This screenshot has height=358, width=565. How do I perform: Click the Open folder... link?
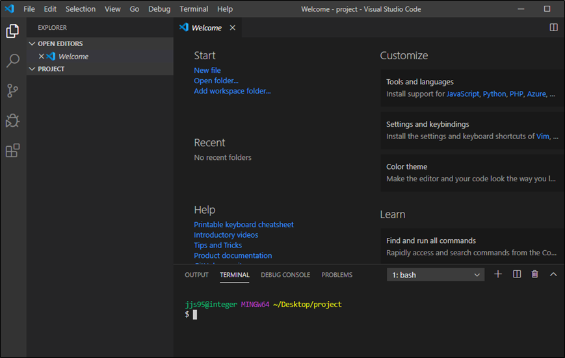[217, 81]
